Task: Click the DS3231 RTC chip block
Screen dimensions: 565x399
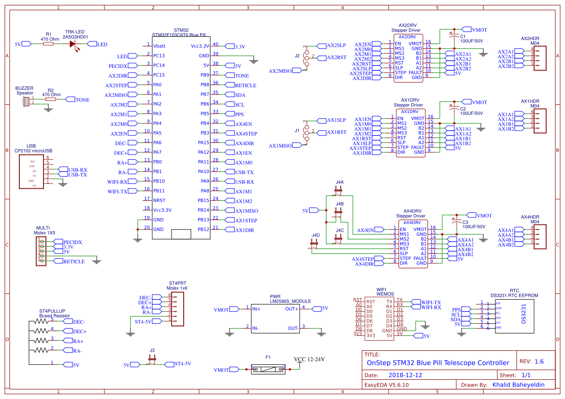Action: click(514, 316)
